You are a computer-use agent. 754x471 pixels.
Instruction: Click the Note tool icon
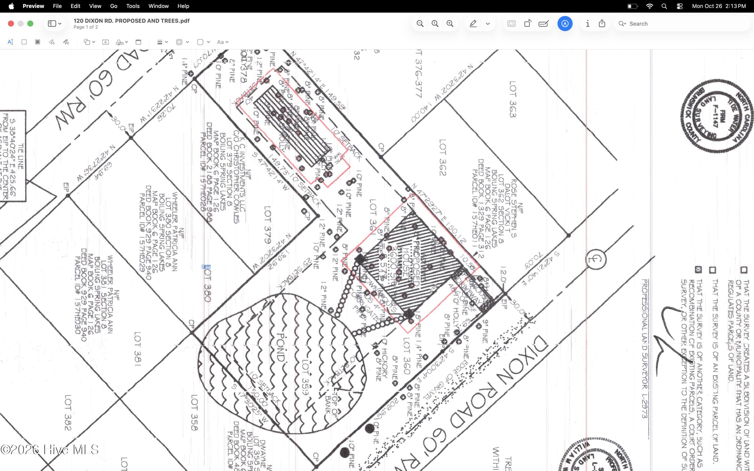pyautogui.click(x=138, y=42)
